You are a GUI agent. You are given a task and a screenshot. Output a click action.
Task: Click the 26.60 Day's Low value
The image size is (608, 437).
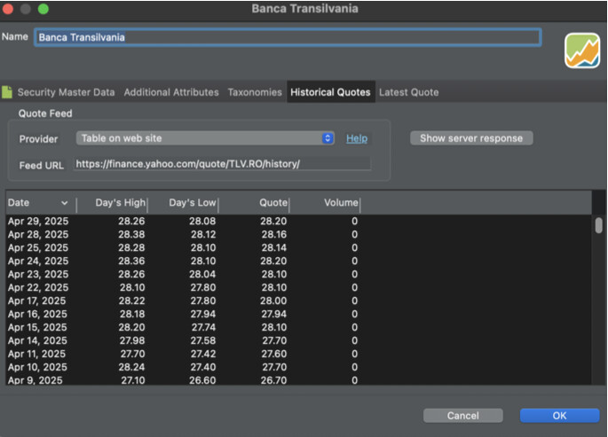click(x=202, y=380)
